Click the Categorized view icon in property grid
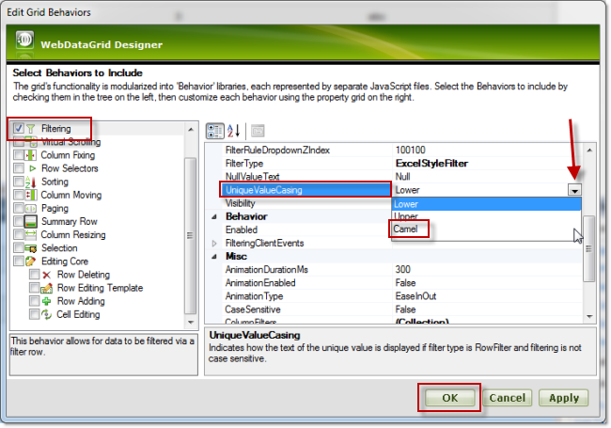This screenshot has height=428, width=611. pyautogui.click(x=214, y=131)
